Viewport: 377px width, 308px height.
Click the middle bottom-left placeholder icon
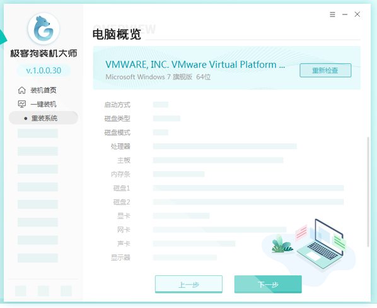coord(43,291)
